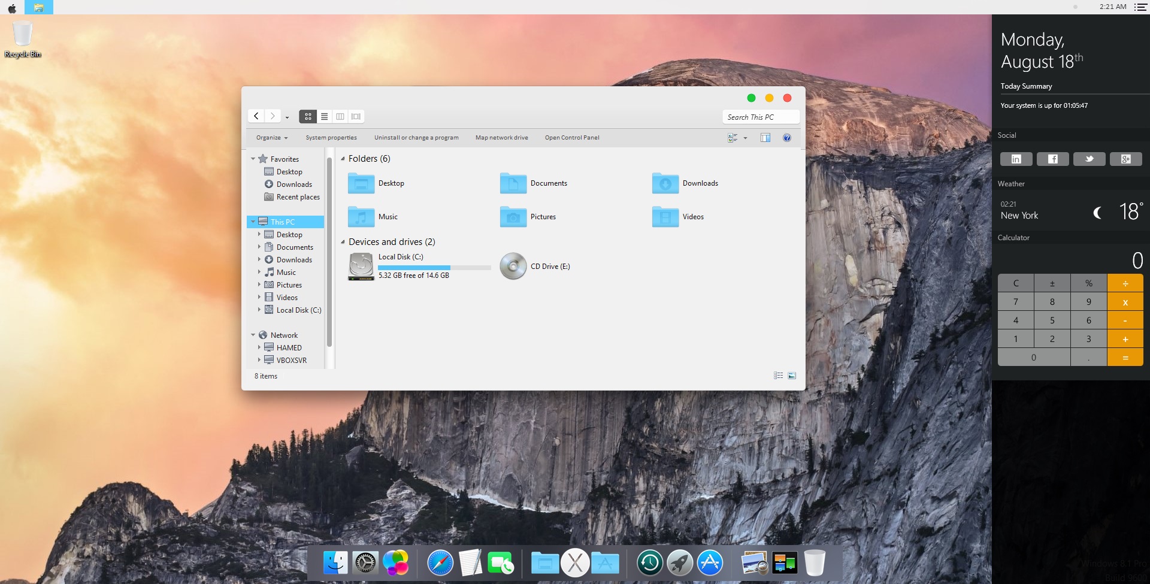Open the Facebook social icon

pyautogui.click(x=1052, y=159)
